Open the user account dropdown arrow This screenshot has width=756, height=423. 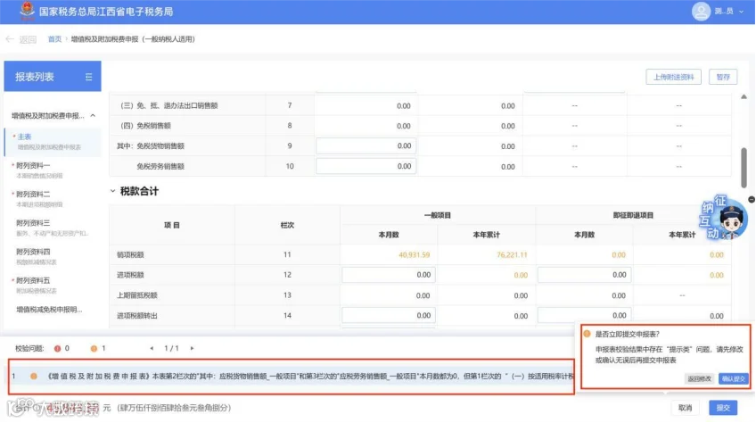click(x=741, y=12)
